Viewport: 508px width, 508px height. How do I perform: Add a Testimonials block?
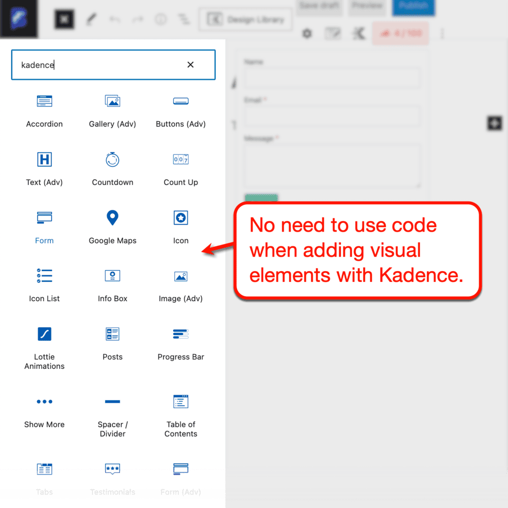coord(112,478)
